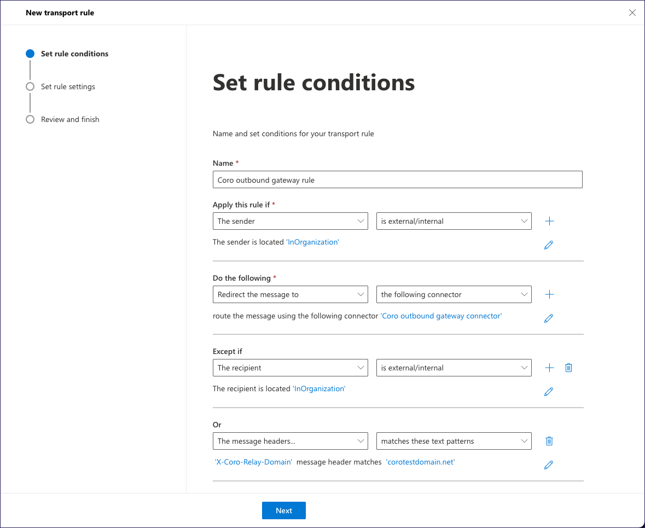Click the Next button
645x528 pixels.
[283, 510]
